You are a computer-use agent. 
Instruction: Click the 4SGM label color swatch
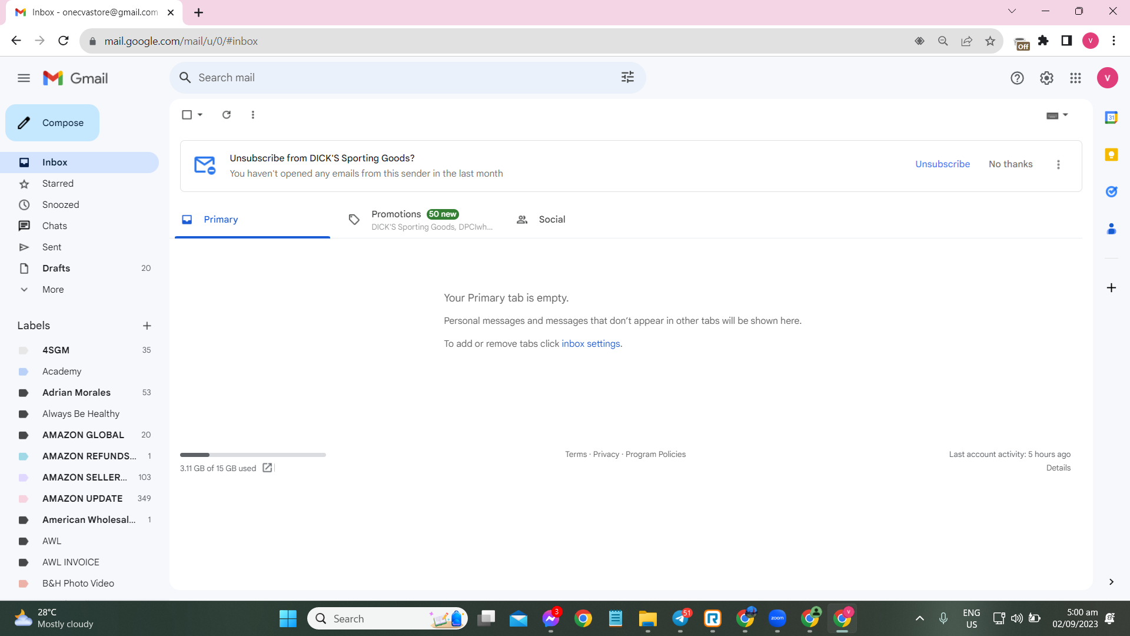[x=24, y=350]
